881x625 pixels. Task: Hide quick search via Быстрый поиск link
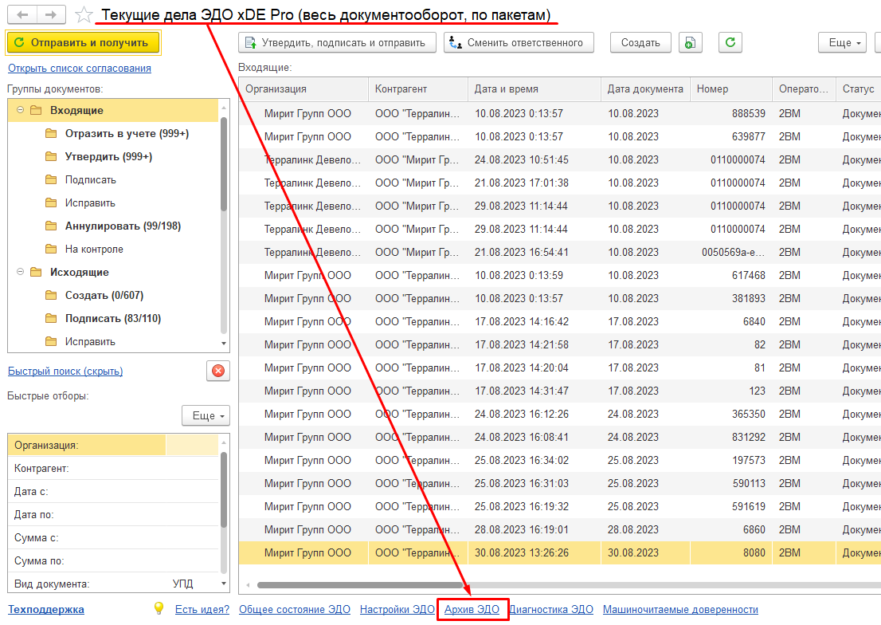[x=65, y=371]
